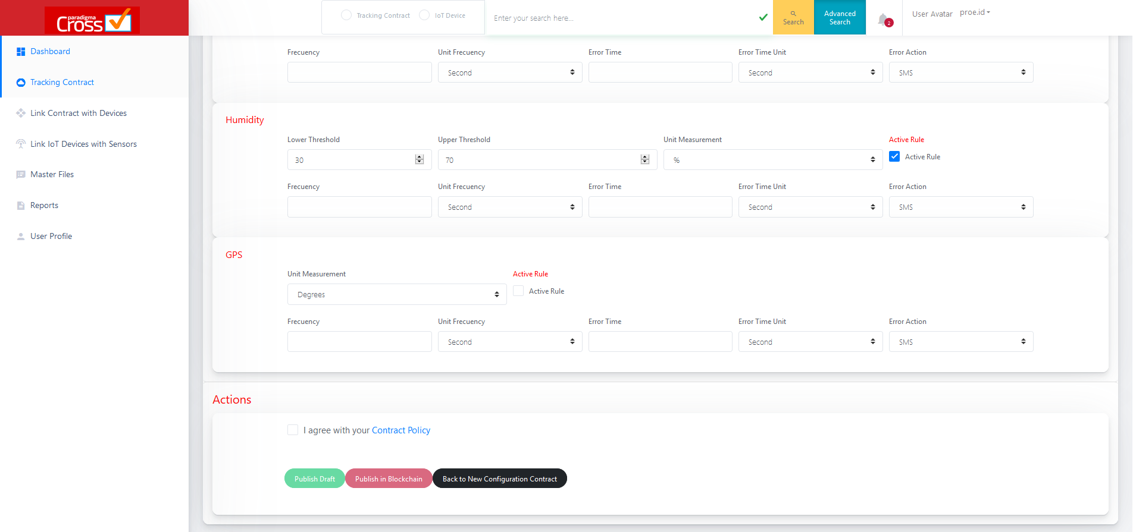Click the Master Files icon

pyautogui.click(x=21, y=175)
